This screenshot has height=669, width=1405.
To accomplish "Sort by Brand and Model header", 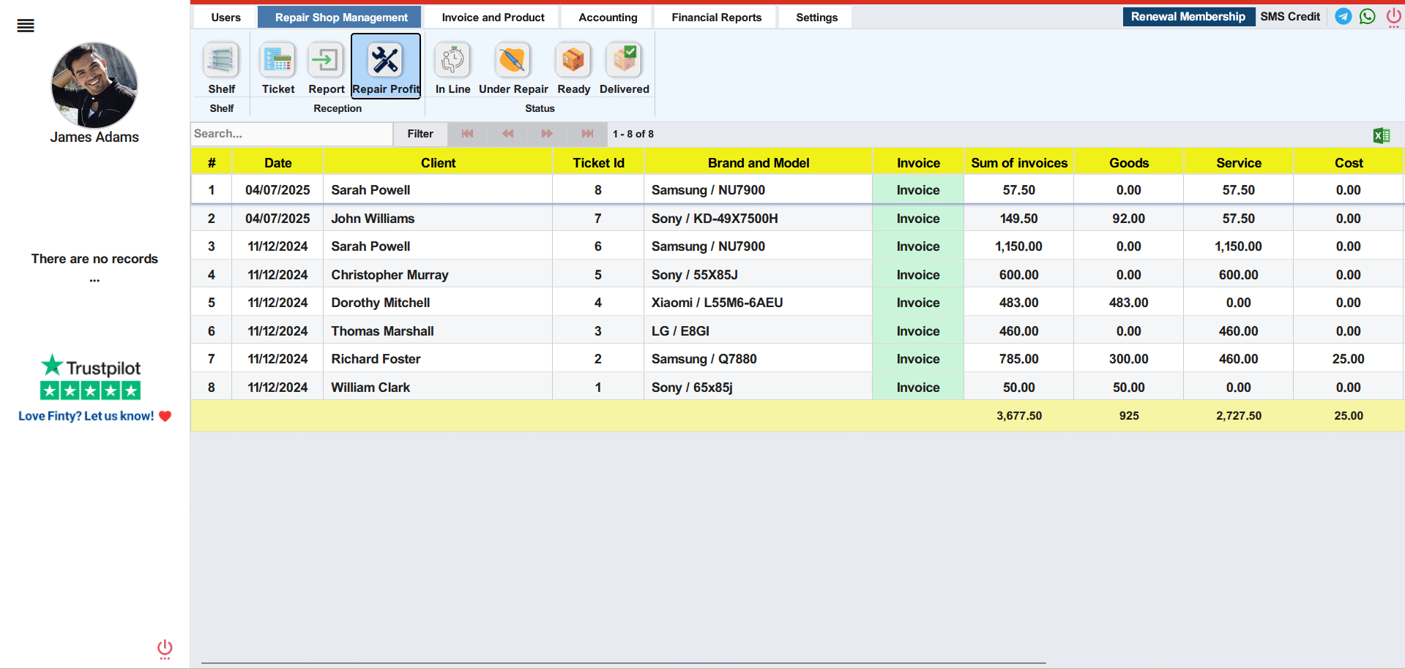I will click(x=759, y=163).
